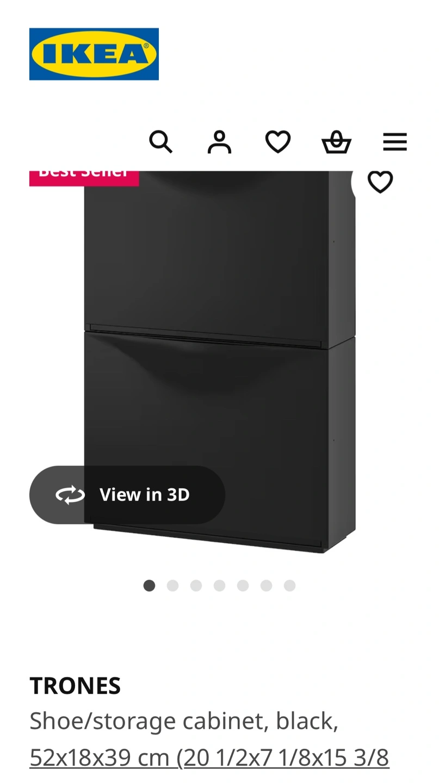This screenshot has width=439, height=783.
Task: Jump to the fourth carousel dot
Action: [219, 586]
